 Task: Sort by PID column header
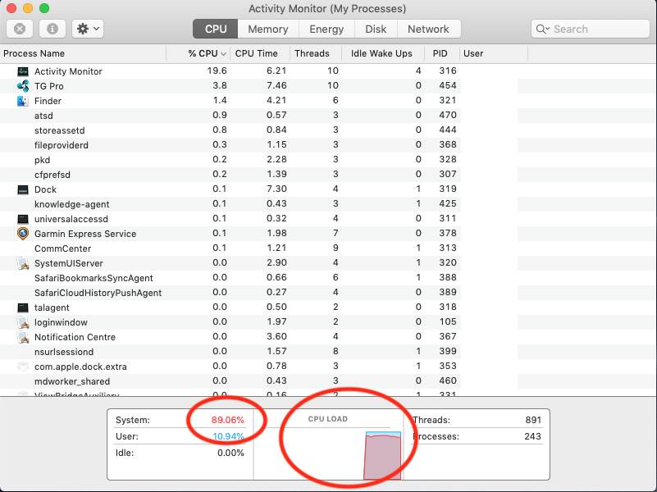click(x=441, y=53)
